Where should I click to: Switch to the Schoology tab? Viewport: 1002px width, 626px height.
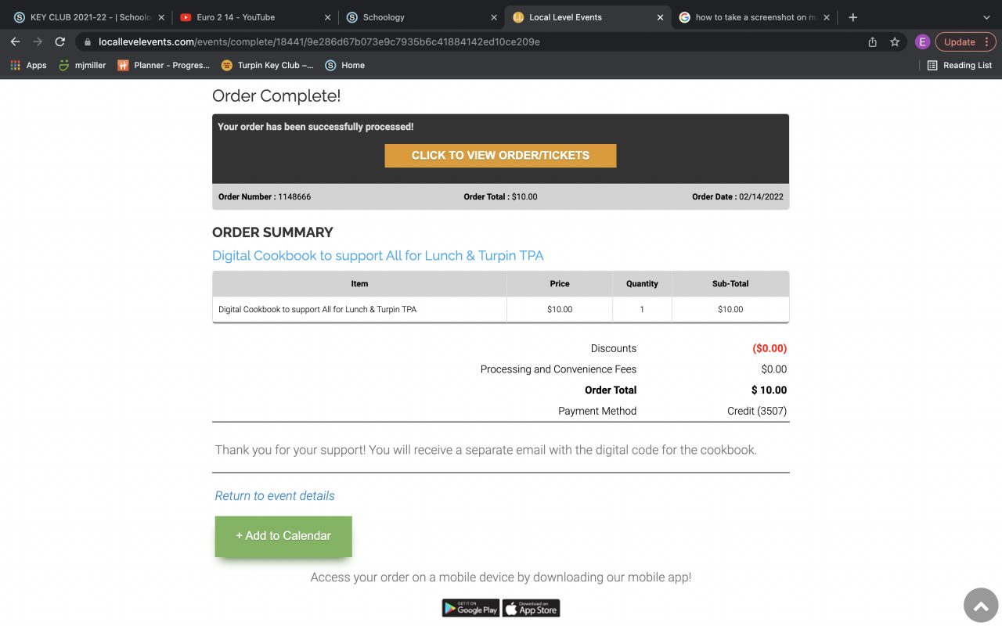click(415, 17)
